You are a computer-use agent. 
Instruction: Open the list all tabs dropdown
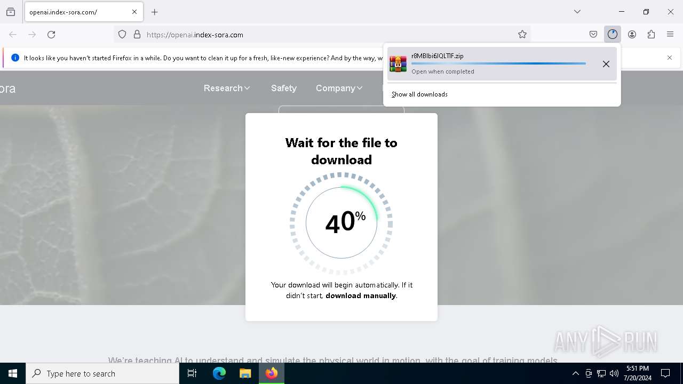[577, 12]
